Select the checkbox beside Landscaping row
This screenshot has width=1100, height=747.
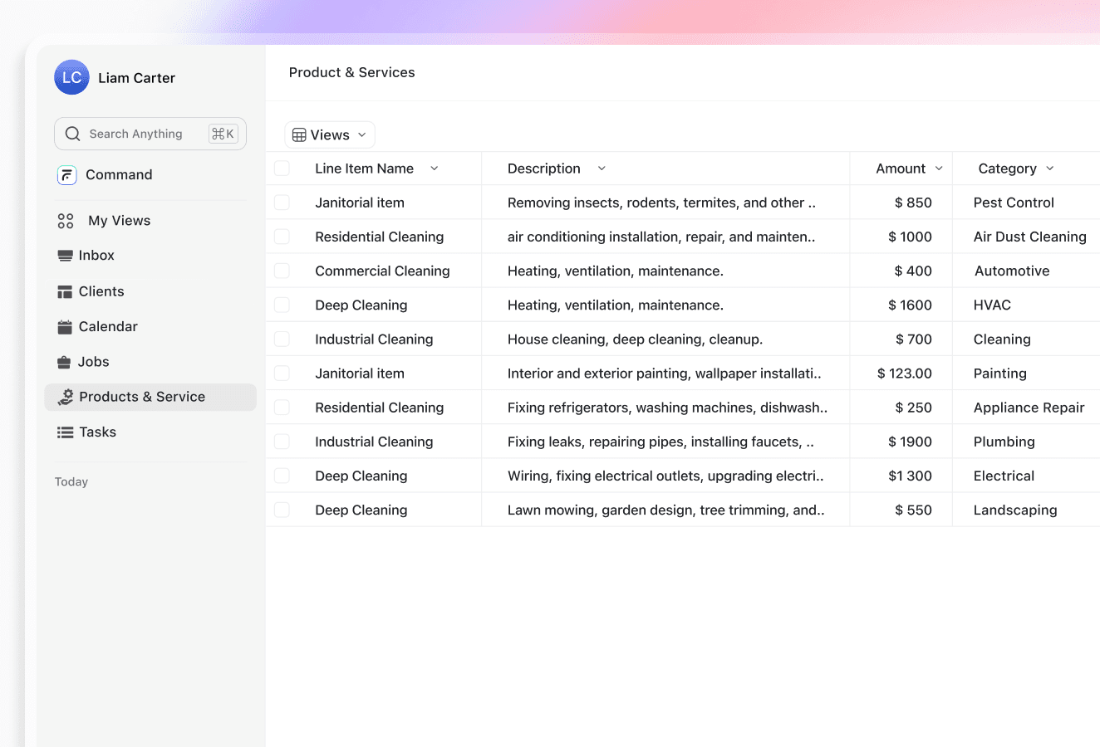(x=282, y=509)
